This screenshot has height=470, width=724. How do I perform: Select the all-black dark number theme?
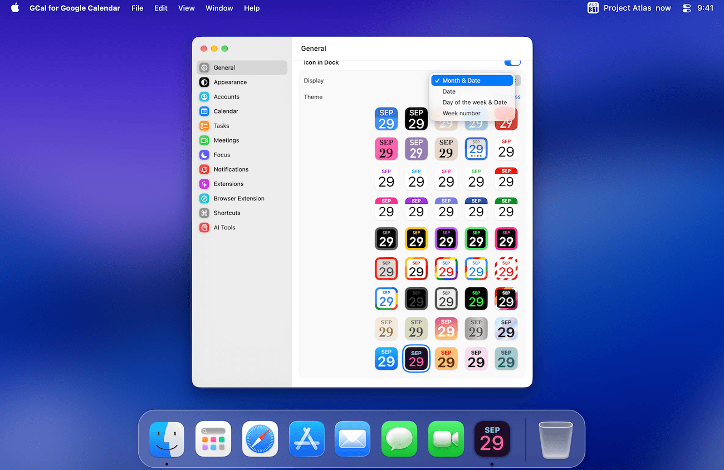pyautogui.click(x=416, y=298)
